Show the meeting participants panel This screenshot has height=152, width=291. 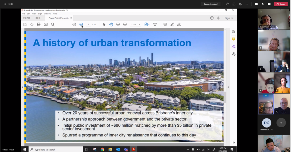pyautogui.click(x=228, y=4)
